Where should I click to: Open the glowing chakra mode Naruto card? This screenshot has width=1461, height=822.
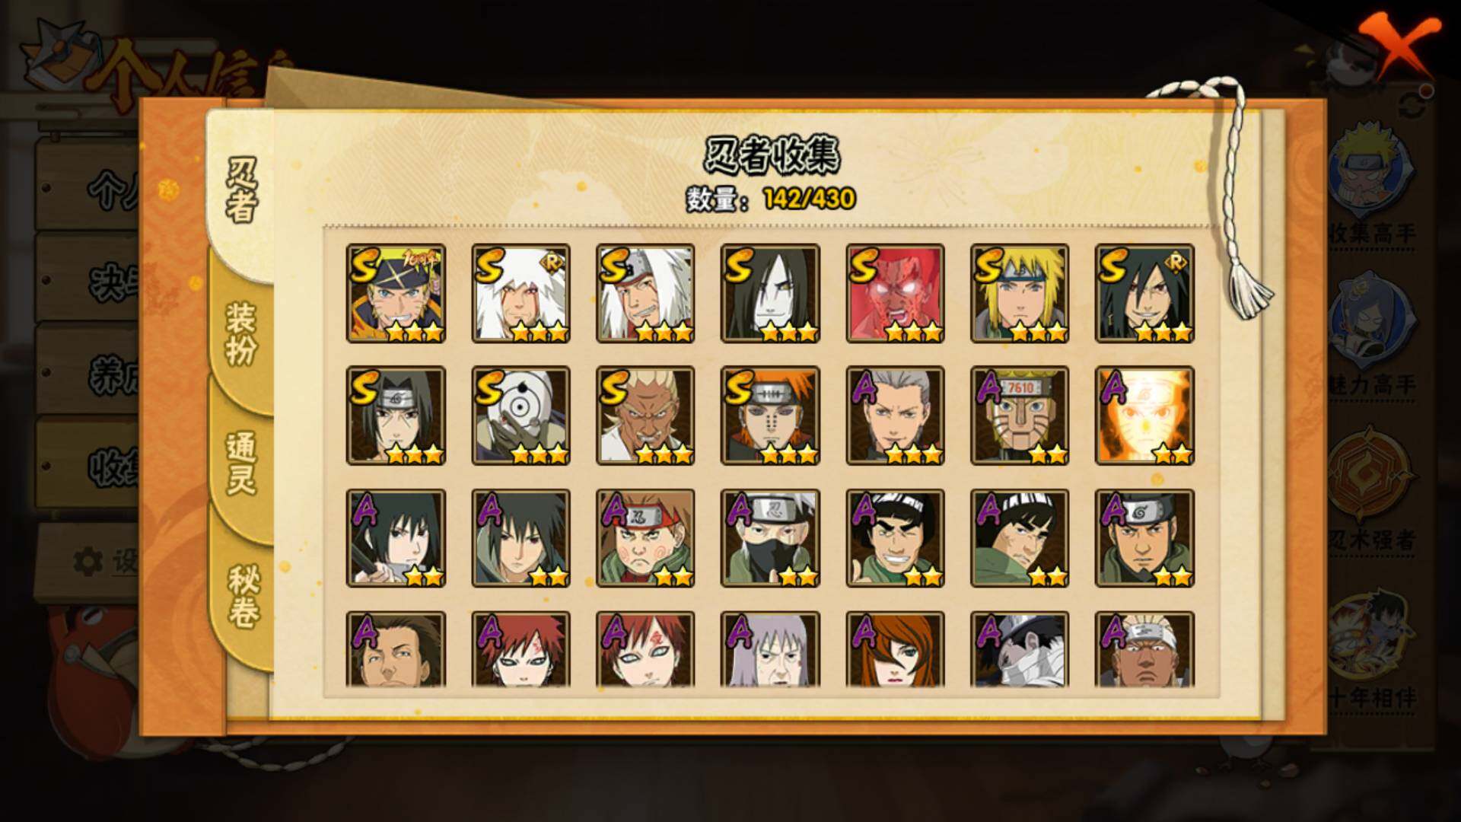(x=1144, y=416)
